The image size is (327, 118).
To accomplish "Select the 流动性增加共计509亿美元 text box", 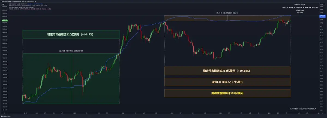I will (227, 93).
